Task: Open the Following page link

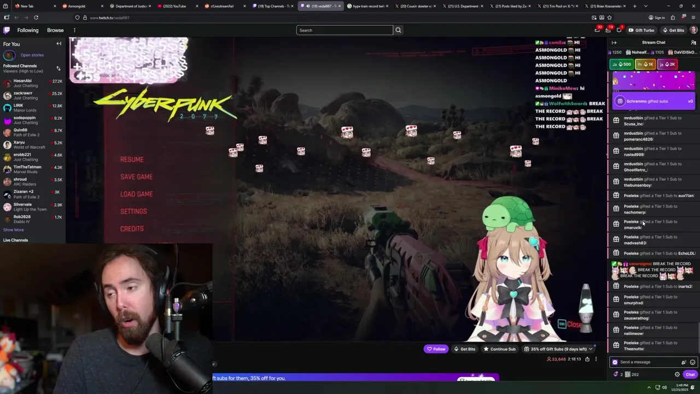Action: [28, 30]
